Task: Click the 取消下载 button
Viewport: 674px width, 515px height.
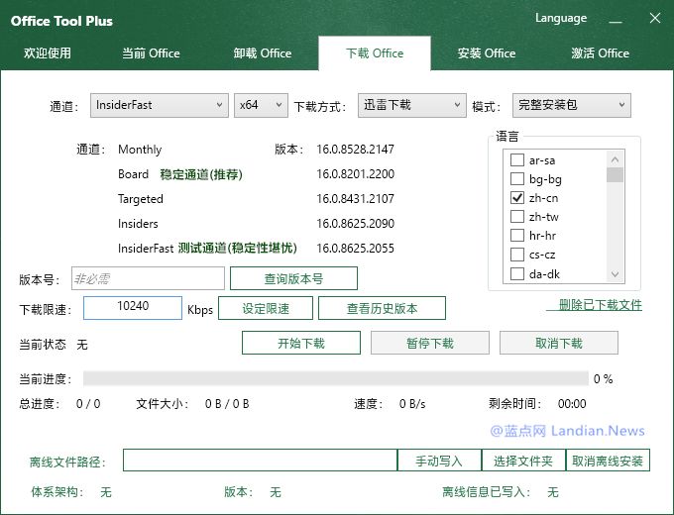Action: click(x=559, y=343)
